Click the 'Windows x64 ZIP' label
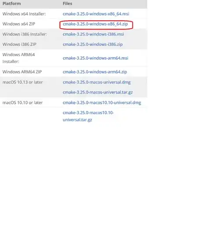 click(19, 24)
